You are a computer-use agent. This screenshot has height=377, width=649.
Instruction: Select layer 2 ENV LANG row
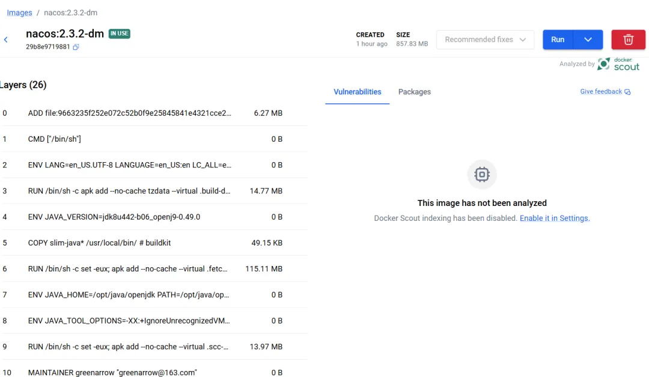[154, 165]
